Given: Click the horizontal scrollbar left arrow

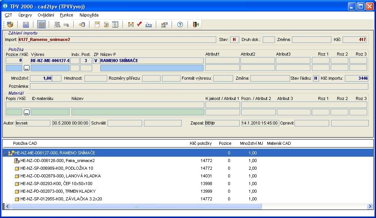Looking at the screenshot, I should [x=7, y=206].
